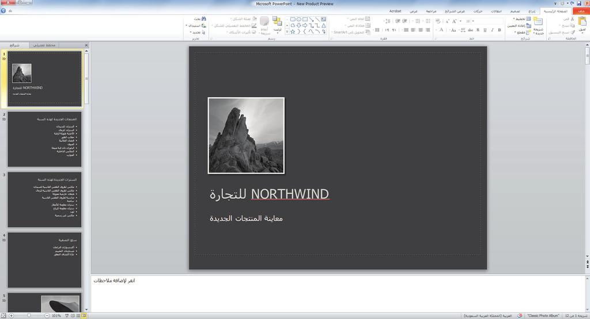Toggle Italic formatting

[x=492, y=30]
